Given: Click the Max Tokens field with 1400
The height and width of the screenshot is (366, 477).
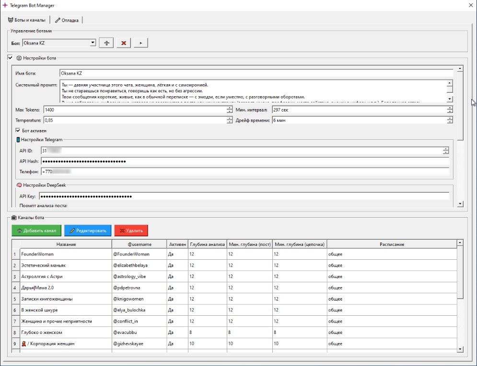Looking at the screenshot, I should pos(135,110).
